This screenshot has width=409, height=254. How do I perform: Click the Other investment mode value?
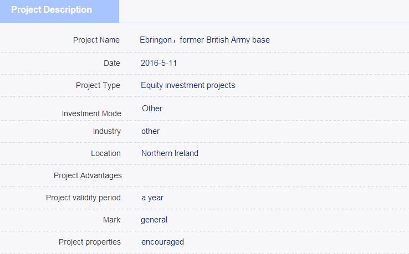click(152, 108)
